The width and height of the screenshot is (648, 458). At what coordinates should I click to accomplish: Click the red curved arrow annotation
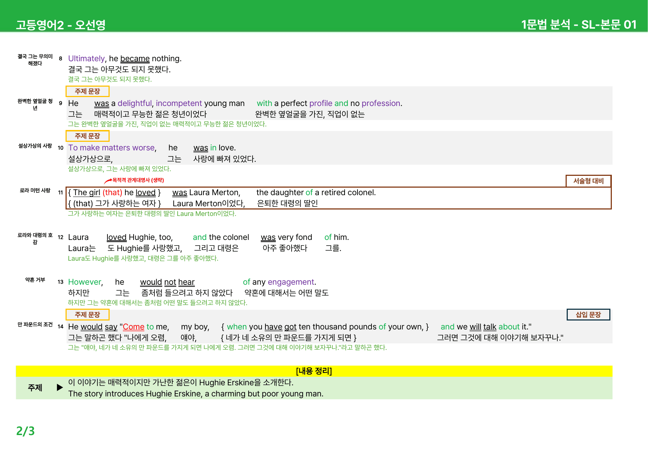pos(108,181)
